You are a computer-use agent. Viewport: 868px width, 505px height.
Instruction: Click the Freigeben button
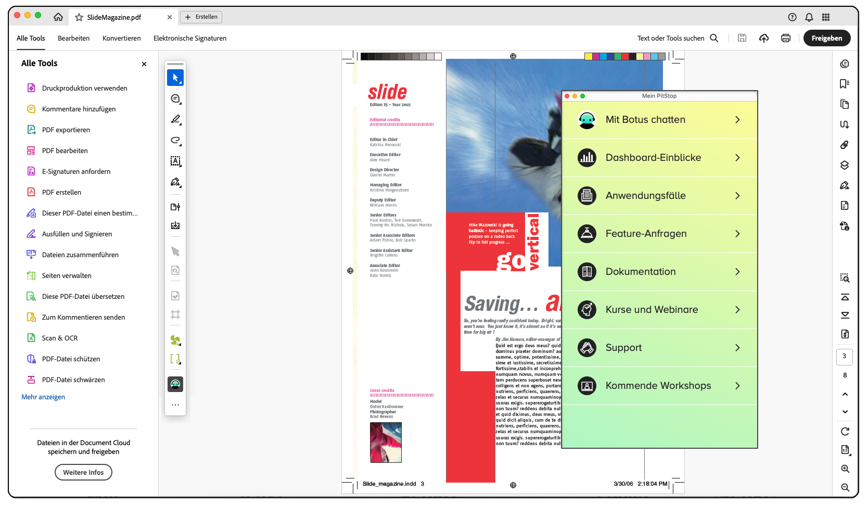[826, 38]
